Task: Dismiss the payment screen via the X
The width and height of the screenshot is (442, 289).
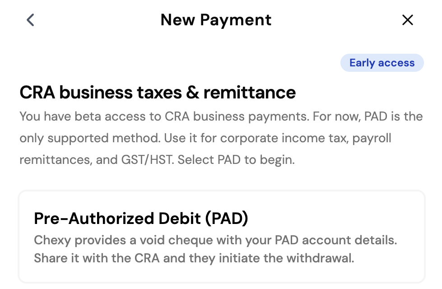Action: 408,20
